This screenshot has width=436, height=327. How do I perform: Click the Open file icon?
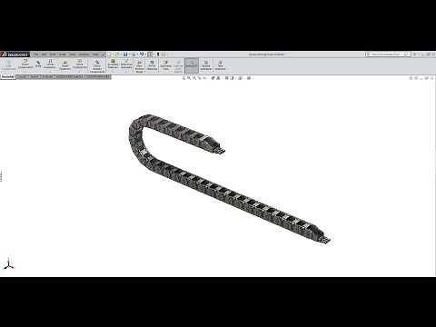coord(117,54)
